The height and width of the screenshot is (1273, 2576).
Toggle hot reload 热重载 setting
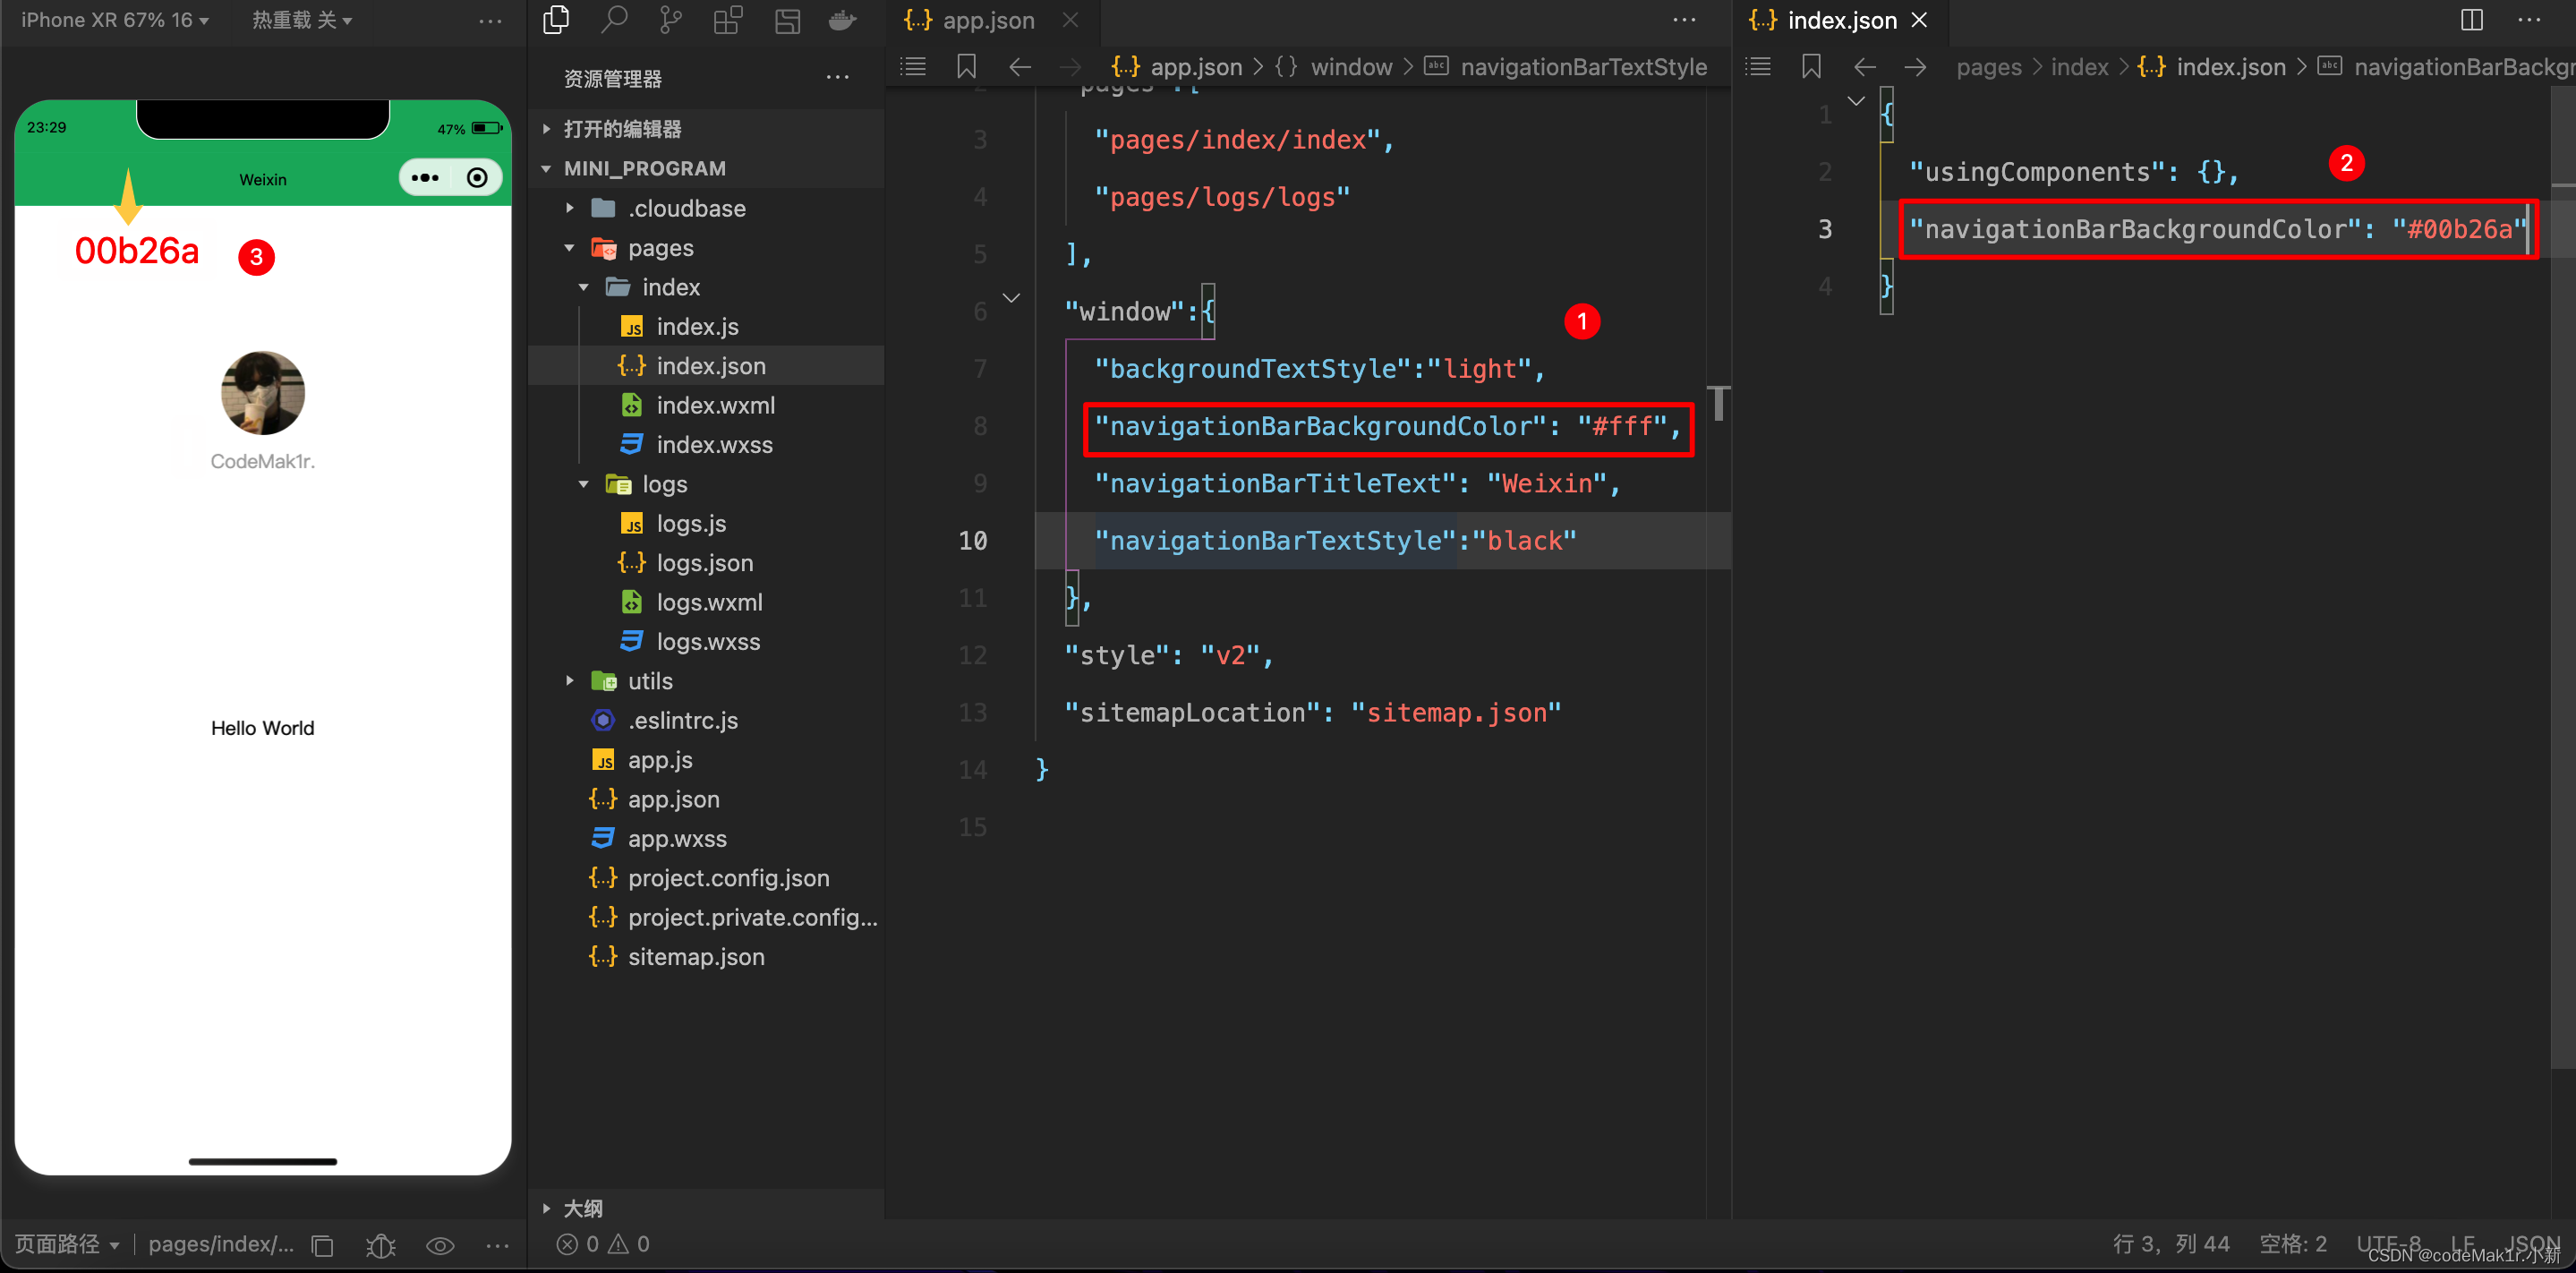click(301, 20)
